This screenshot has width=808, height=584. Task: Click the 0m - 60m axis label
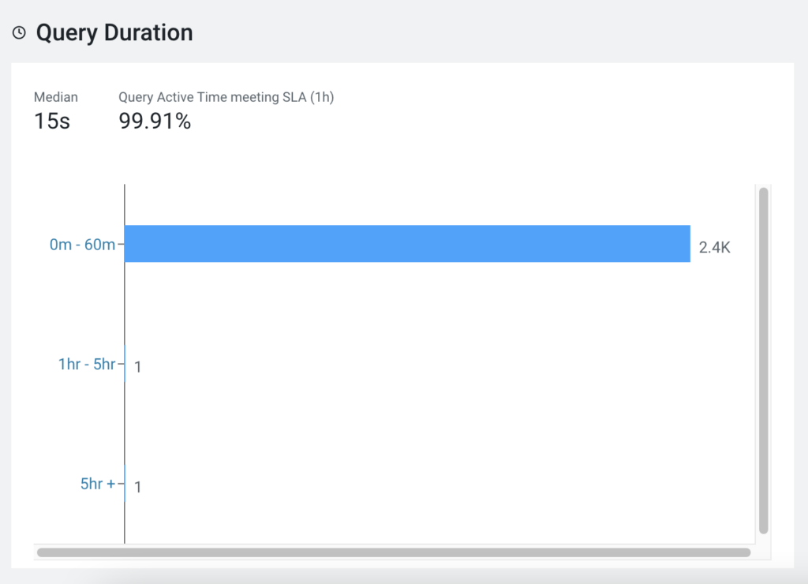pyautogui.click(x=83, y=245)
